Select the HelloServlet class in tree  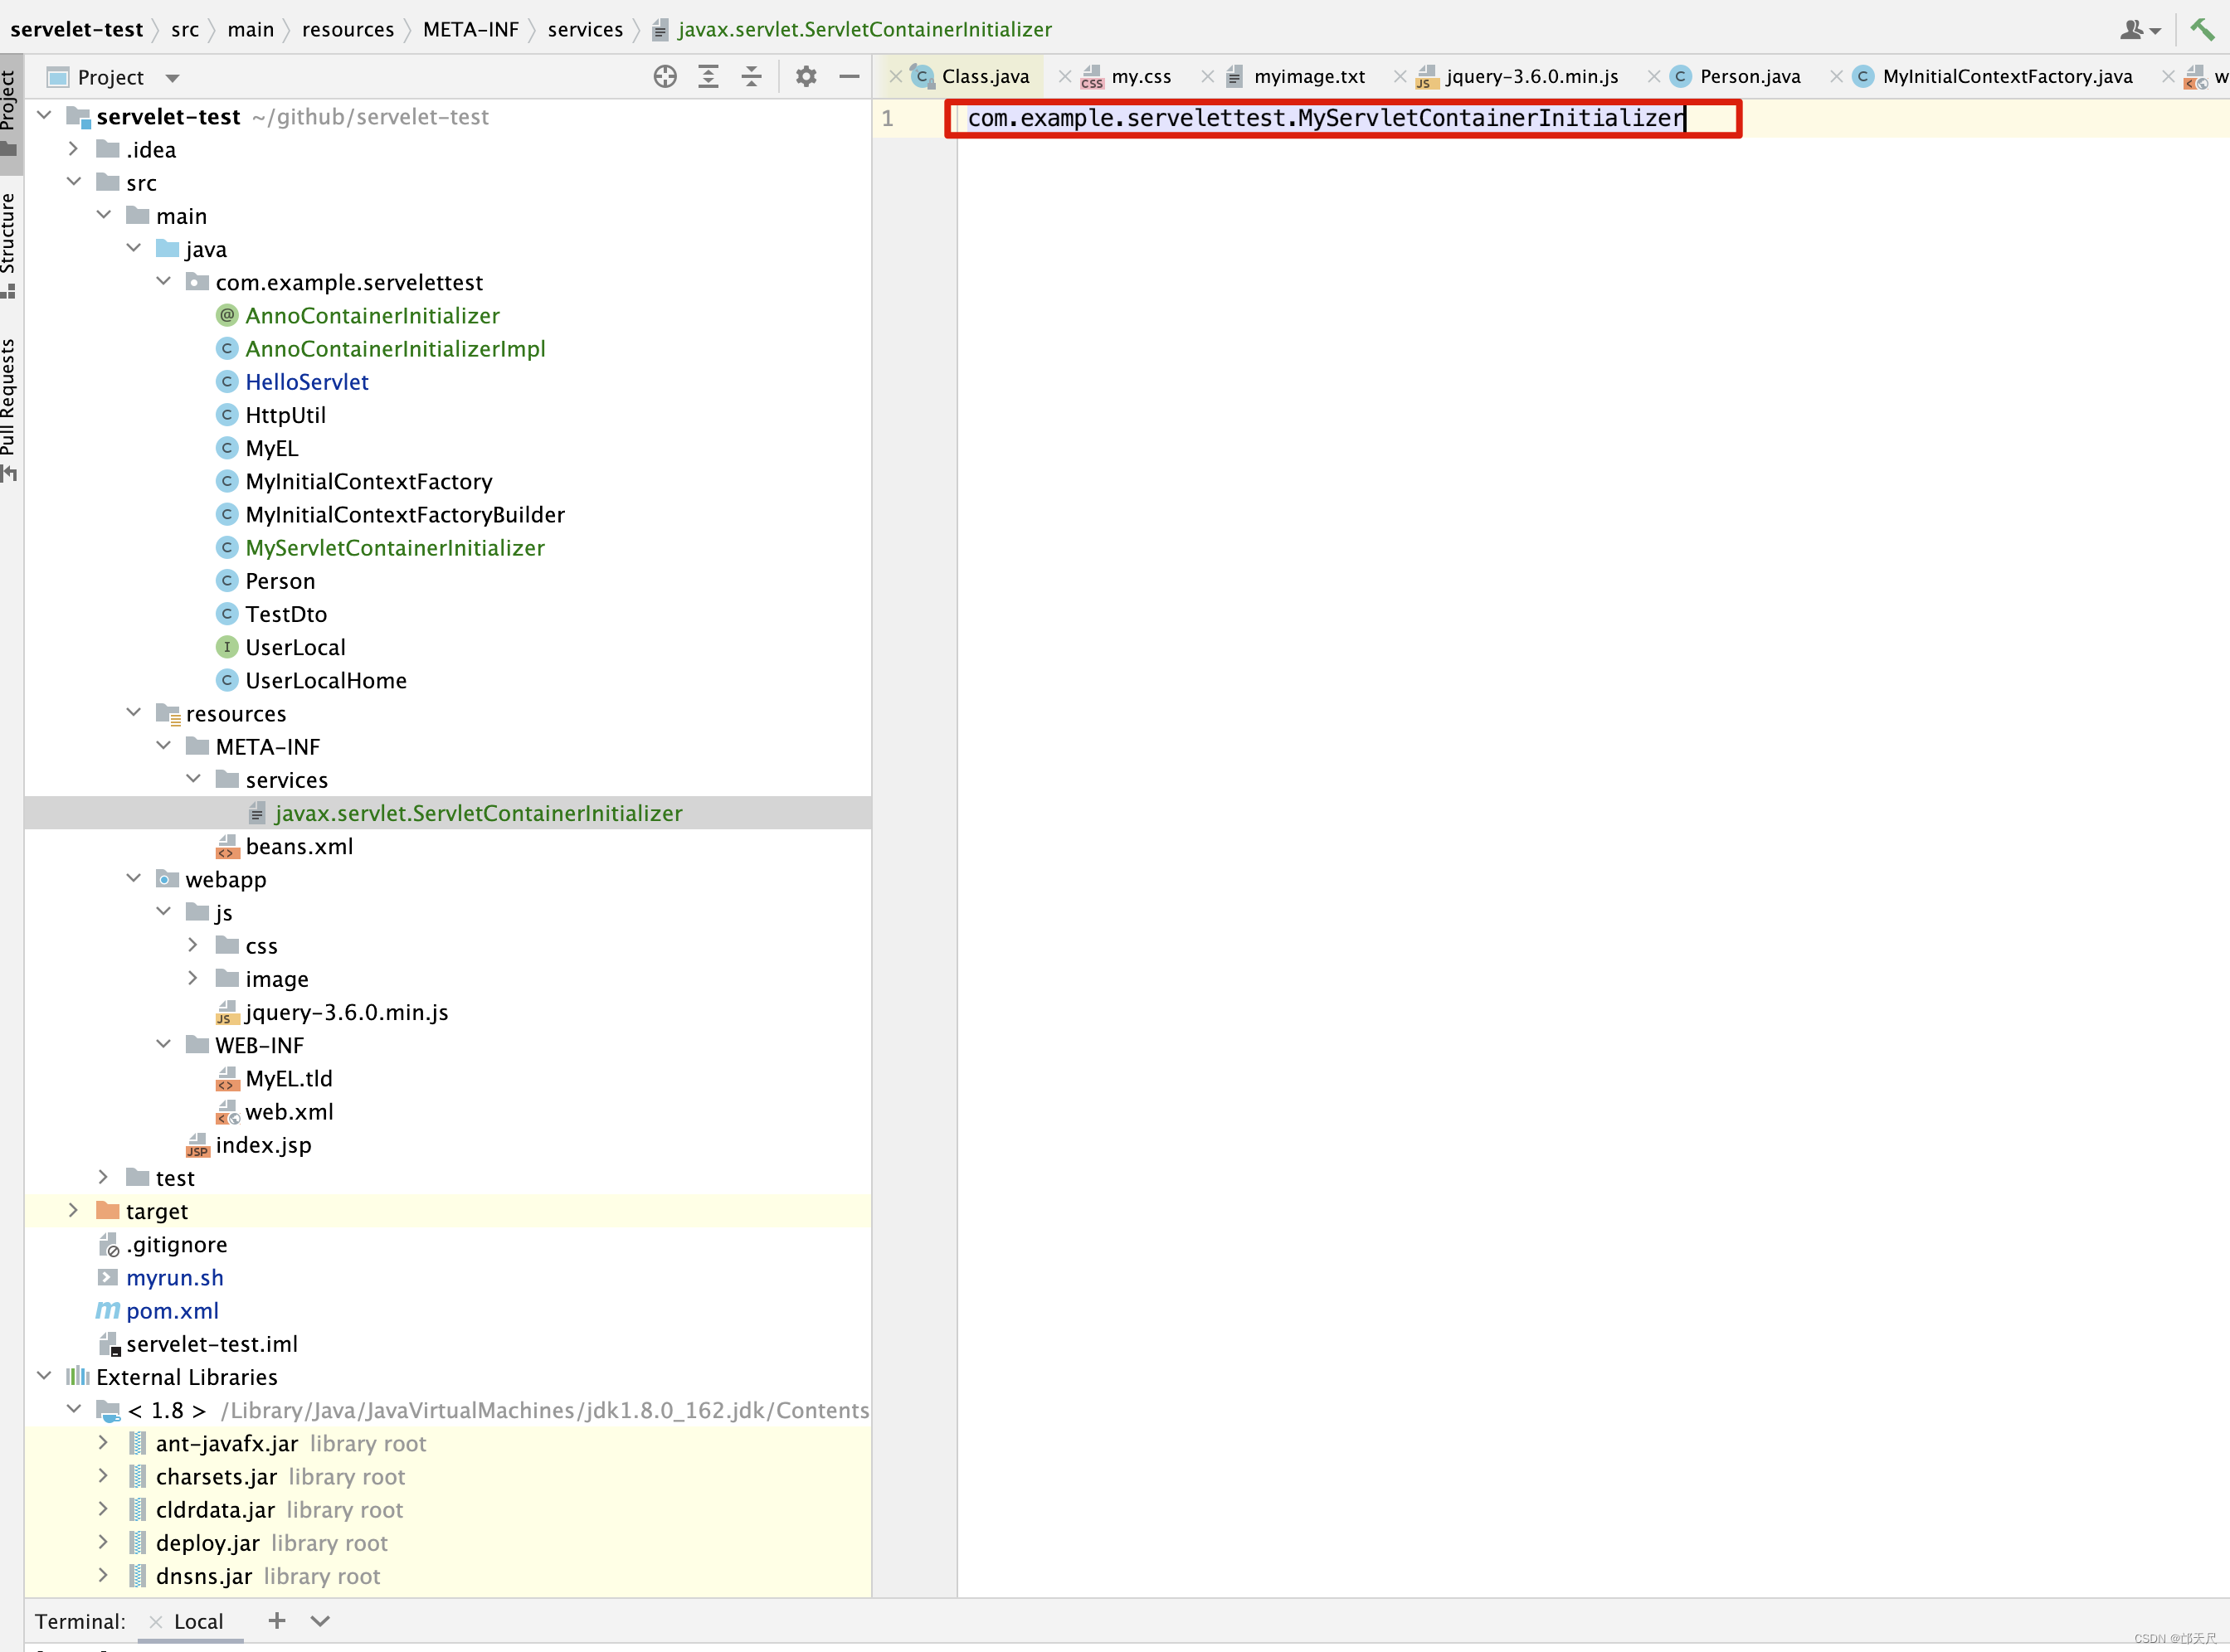(x=306, y=382)
